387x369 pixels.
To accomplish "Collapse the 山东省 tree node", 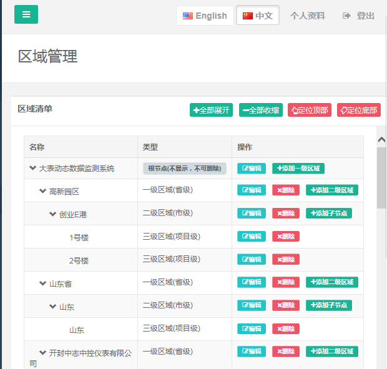I will (42, 283).
